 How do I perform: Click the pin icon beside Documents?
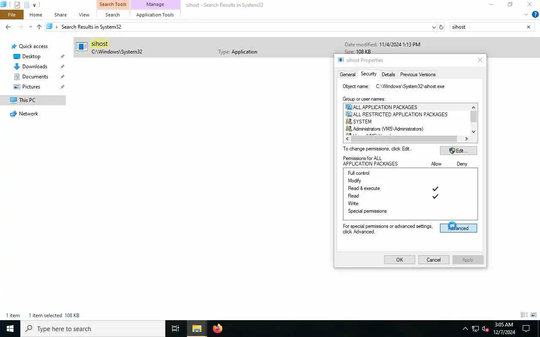[62, 77]
